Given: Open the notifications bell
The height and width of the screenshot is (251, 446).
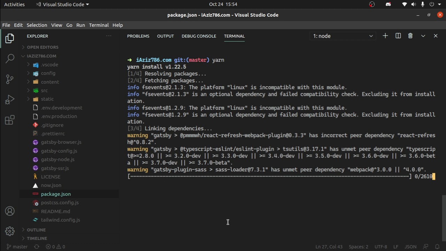Looking at the screenshot, I should (x=437, y=246).
